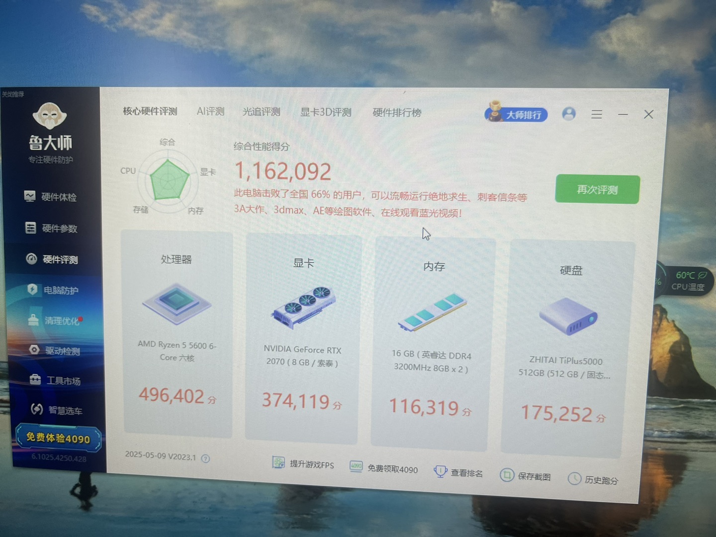Open 历史跑分 score history
Screen dimensions: 716x537
pos(593,479)
